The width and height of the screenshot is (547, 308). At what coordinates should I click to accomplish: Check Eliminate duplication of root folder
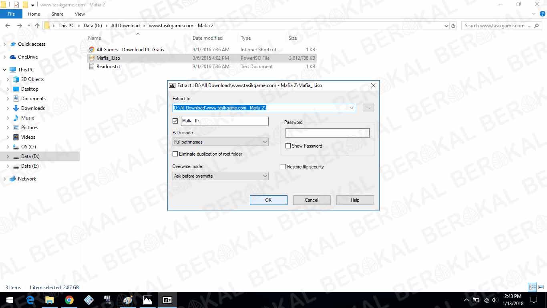(175, 154)
